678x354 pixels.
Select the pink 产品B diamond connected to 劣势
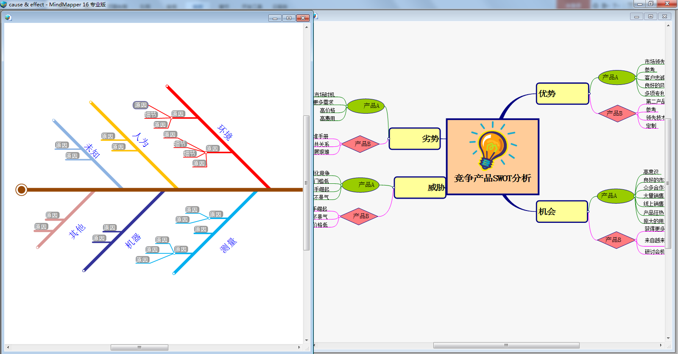pos(360,144)
